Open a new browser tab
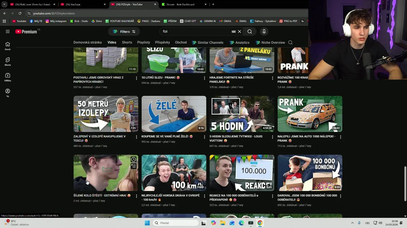 (213, 4)
